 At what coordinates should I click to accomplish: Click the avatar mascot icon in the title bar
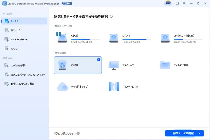168,3
